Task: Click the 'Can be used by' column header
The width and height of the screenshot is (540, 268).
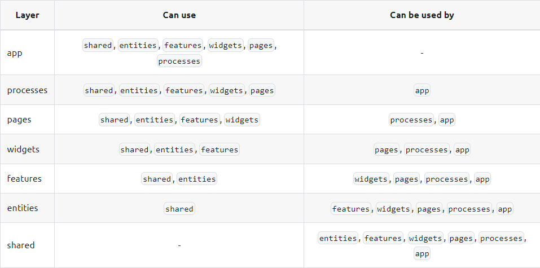Action: point(422,15)
